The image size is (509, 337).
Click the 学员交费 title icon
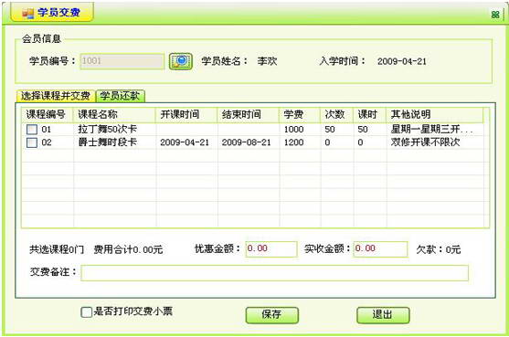(27, 13)
